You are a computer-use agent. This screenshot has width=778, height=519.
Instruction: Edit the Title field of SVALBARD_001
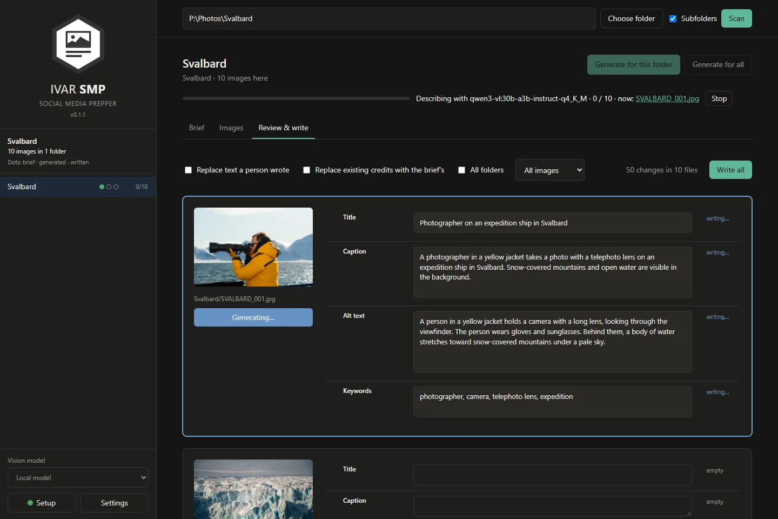coord(552,223)
